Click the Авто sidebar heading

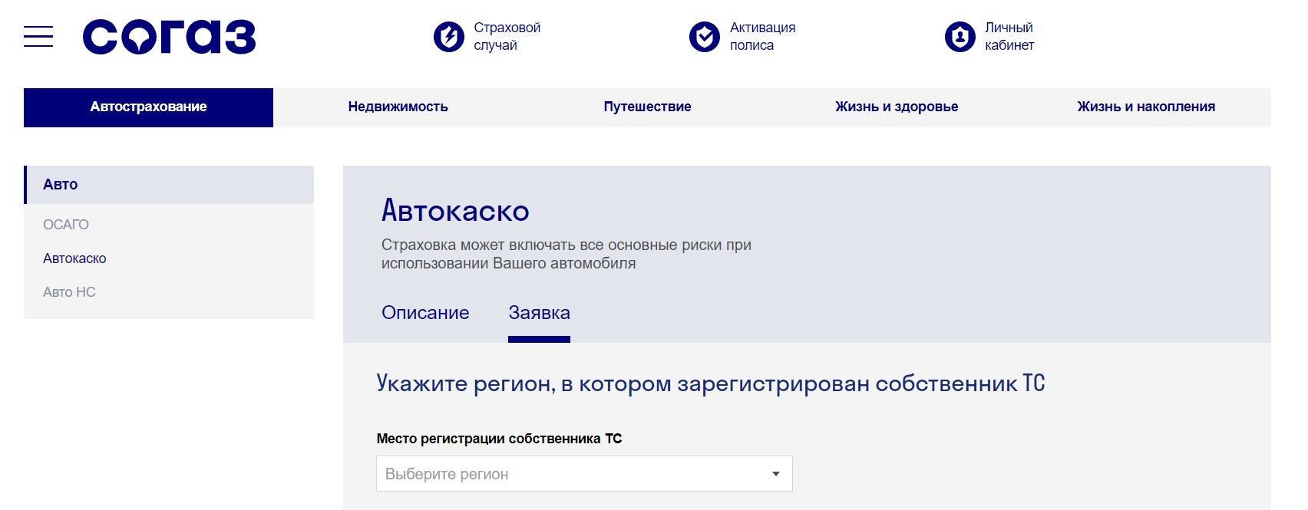click(169, 185)
